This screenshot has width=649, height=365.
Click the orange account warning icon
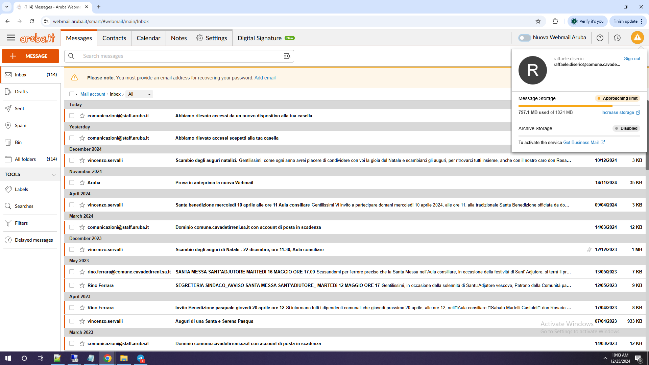click(x=637, y=38)
